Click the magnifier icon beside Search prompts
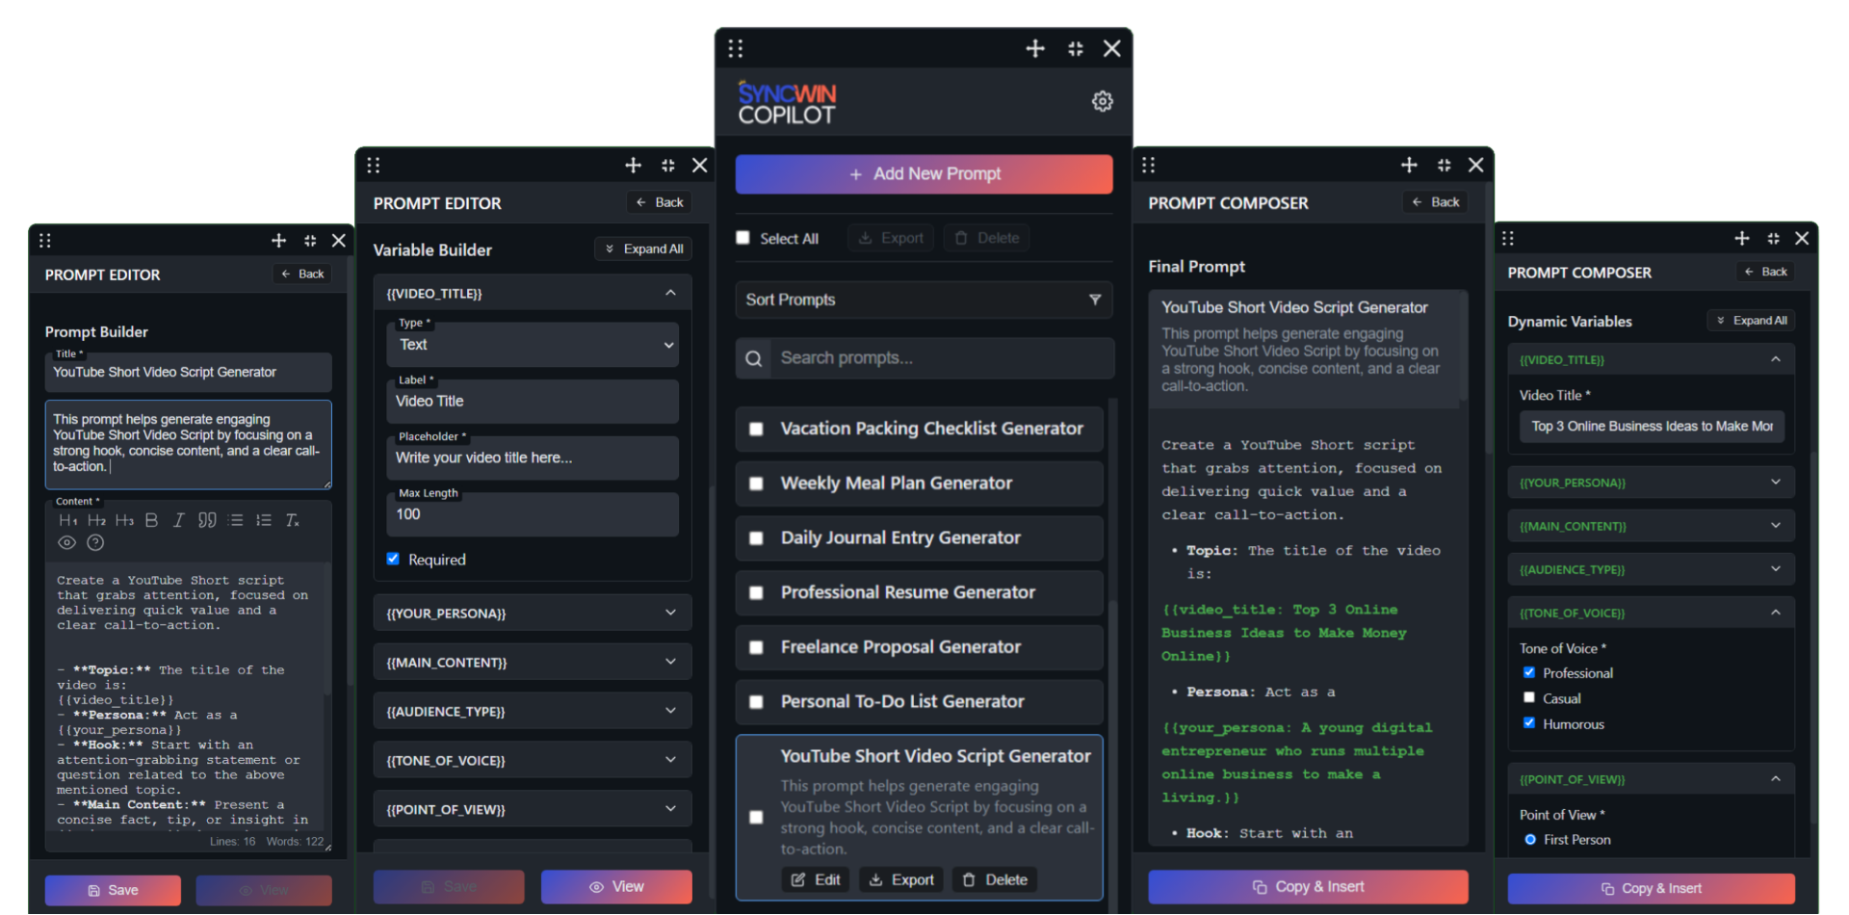1849x915 pixels. click(754, 358)
